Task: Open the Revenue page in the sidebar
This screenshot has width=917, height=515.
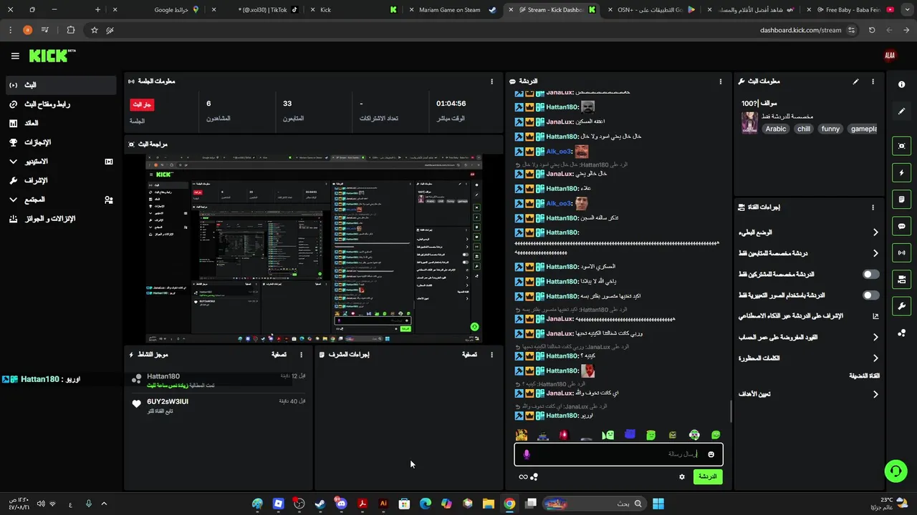Action: pos(61,124)
